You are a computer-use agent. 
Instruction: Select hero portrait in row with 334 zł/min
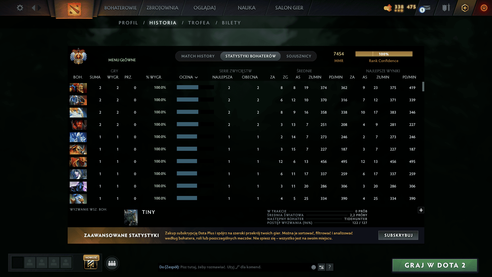click(x=78, y=199)
